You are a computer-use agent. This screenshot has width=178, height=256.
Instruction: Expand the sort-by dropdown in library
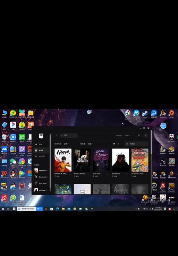pyautogui.click(x=66, y=144)
